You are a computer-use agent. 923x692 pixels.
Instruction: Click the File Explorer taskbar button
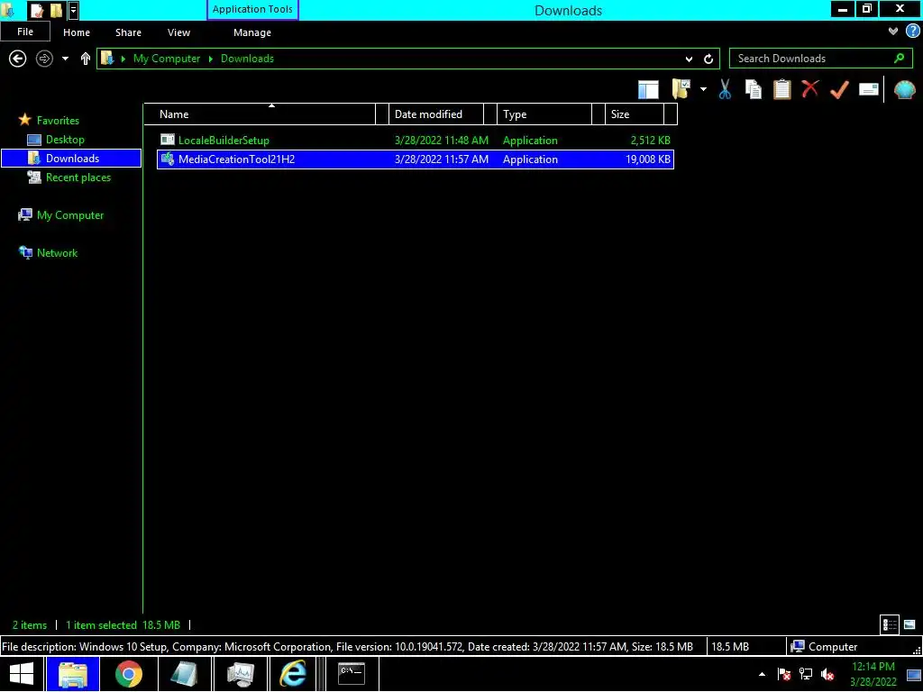pos(73,674)
